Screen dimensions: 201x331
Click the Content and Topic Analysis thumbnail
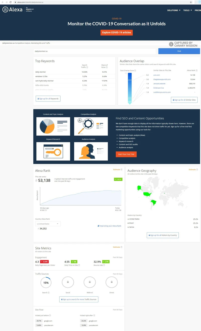point(53,126)
